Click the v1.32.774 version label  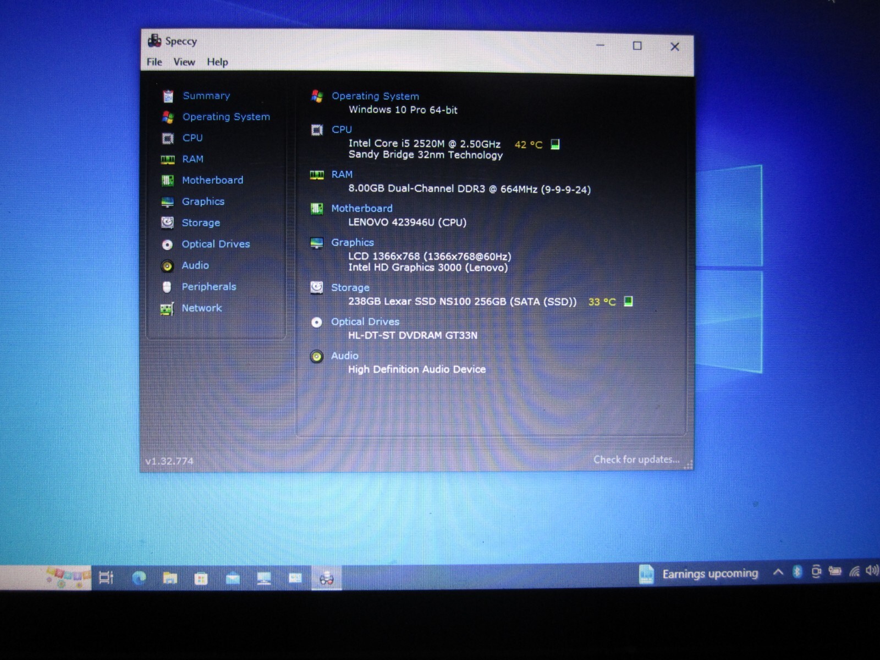pos(169,461)
